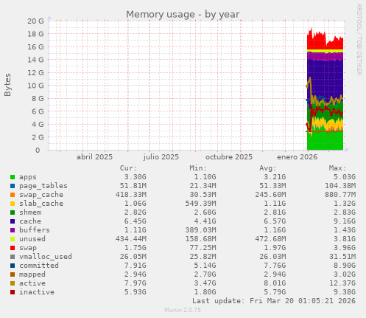
Task: Click vmalloc_used max value 31.51M
Action: (342, 257)
